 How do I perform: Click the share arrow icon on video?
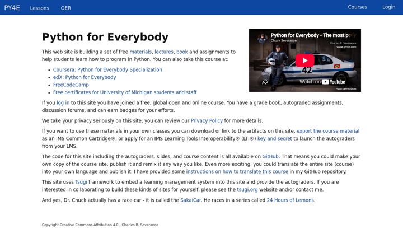[x=265, y=82]
